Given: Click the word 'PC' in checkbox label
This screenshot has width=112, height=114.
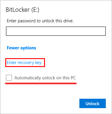Looking at the screenshot, I should 73,78.
